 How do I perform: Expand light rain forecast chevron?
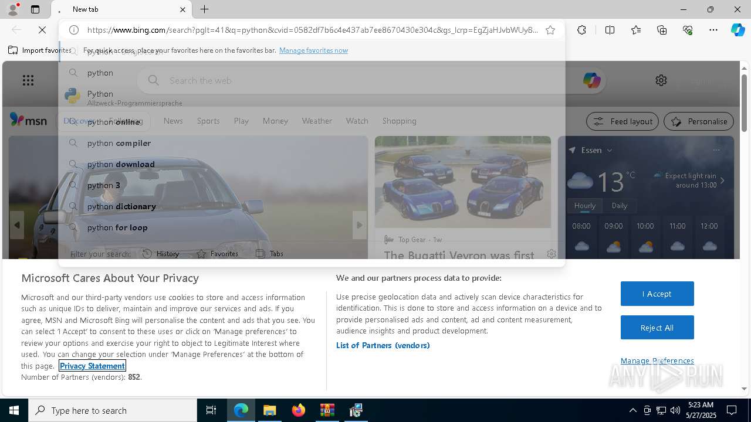(x=722, y=181)
